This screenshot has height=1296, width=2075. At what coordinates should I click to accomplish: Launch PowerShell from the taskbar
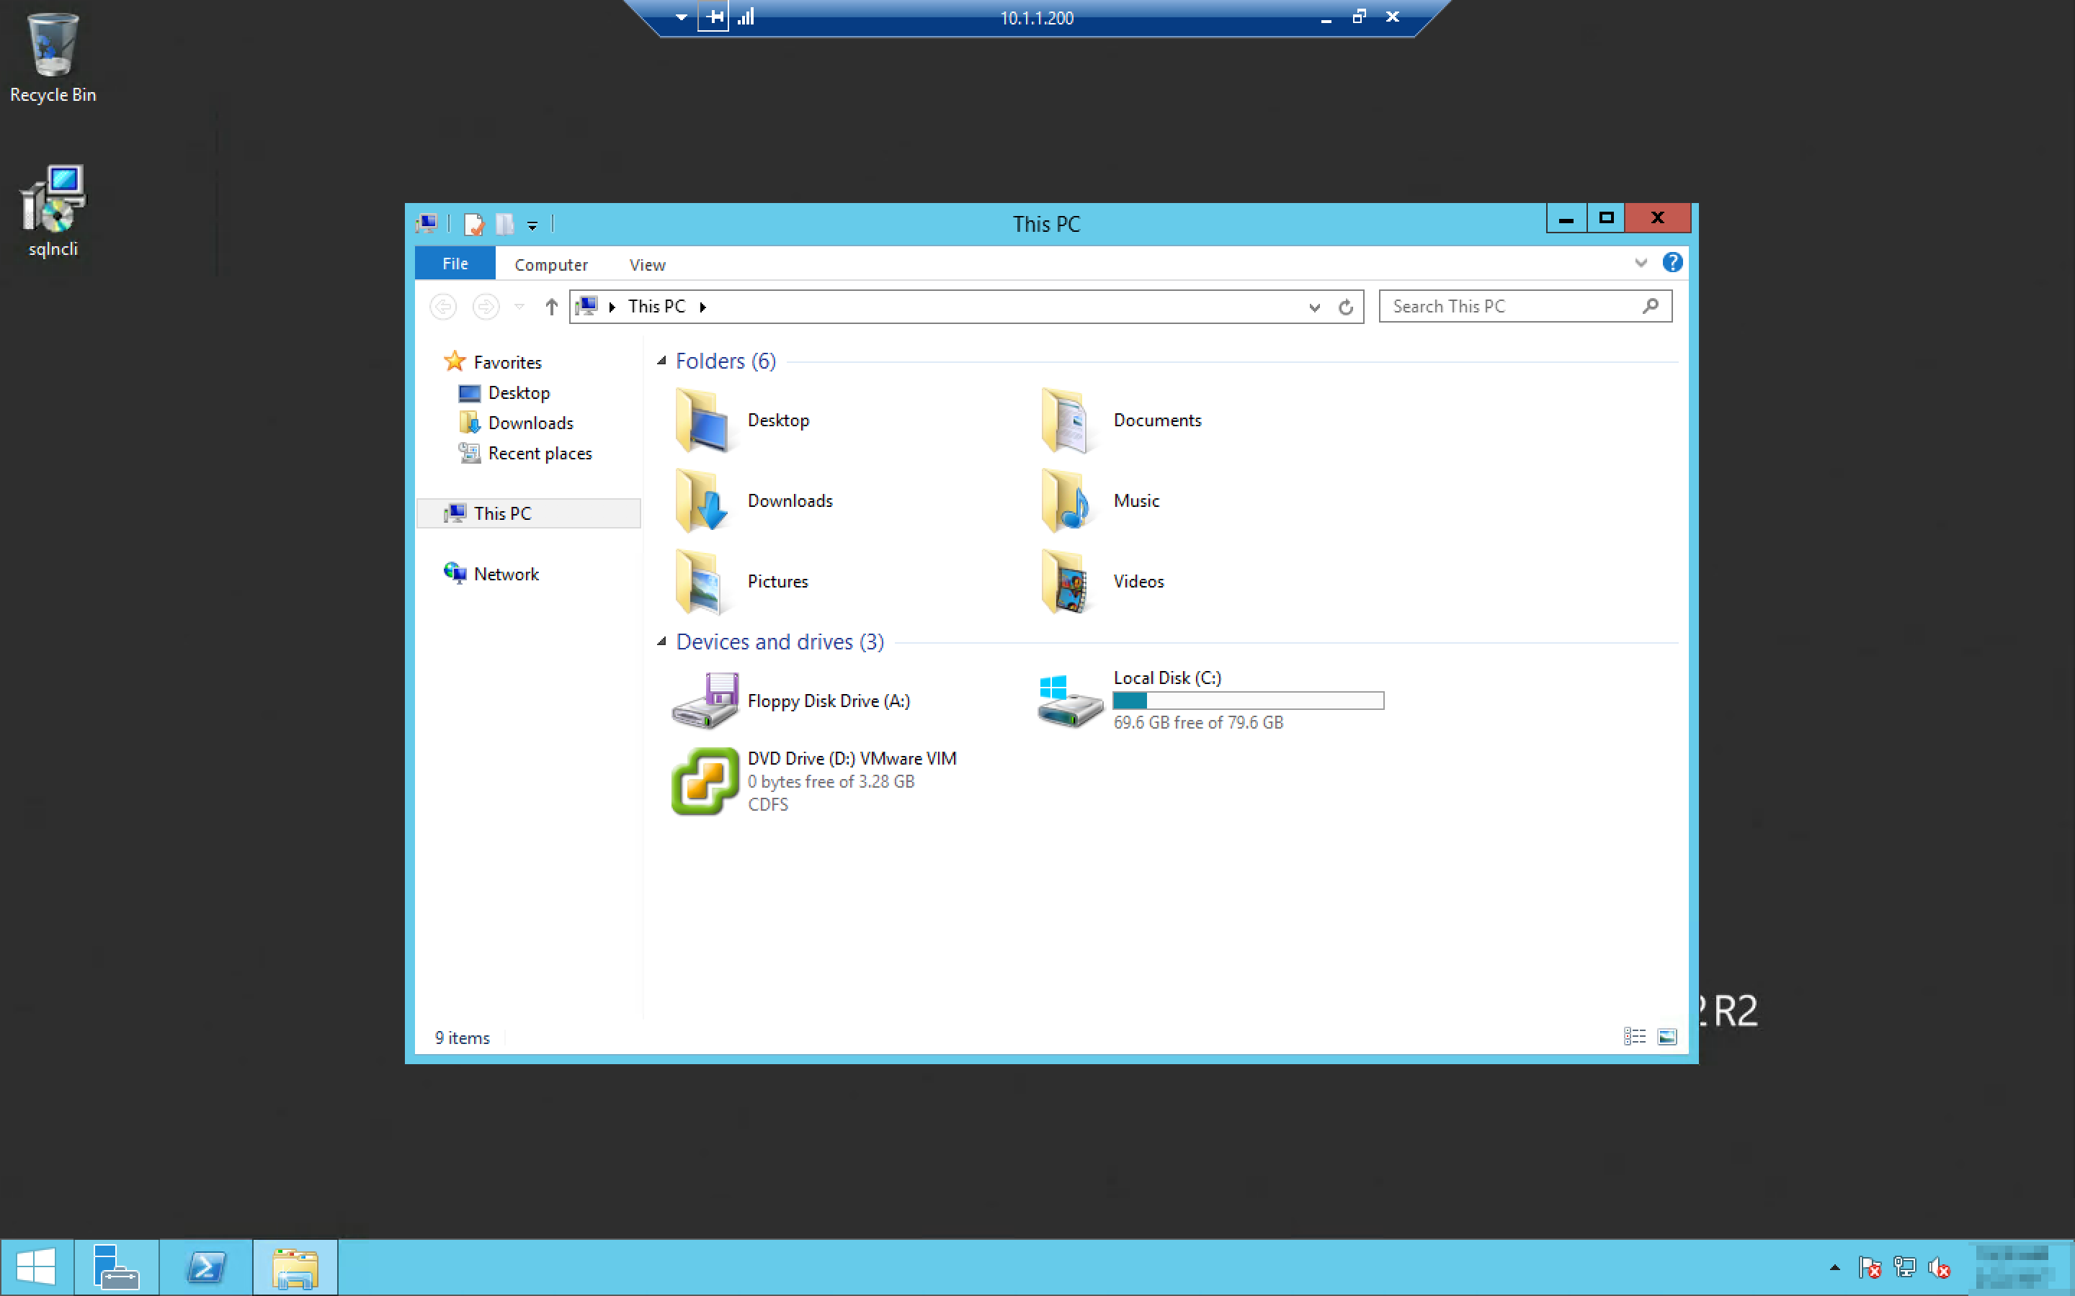coord(206,1267)
